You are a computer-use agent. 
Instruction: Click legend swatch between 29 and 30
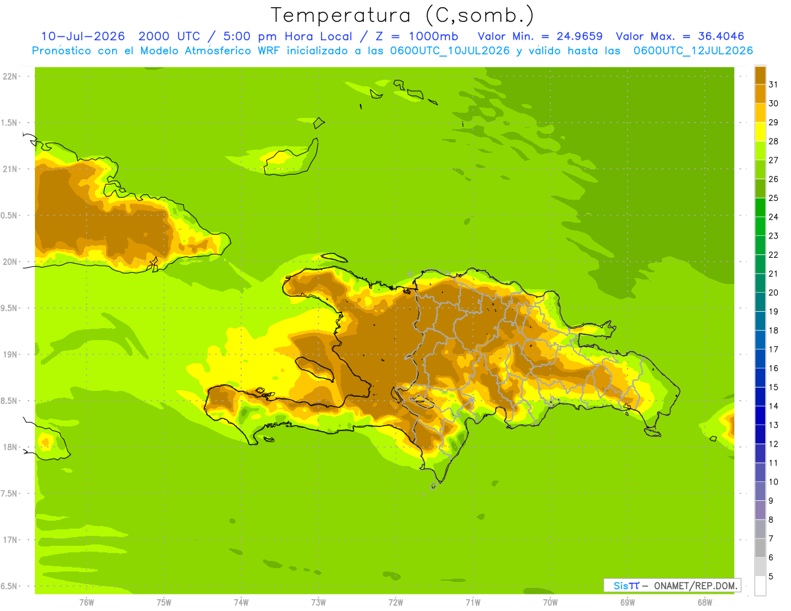(x=760, y=113)
